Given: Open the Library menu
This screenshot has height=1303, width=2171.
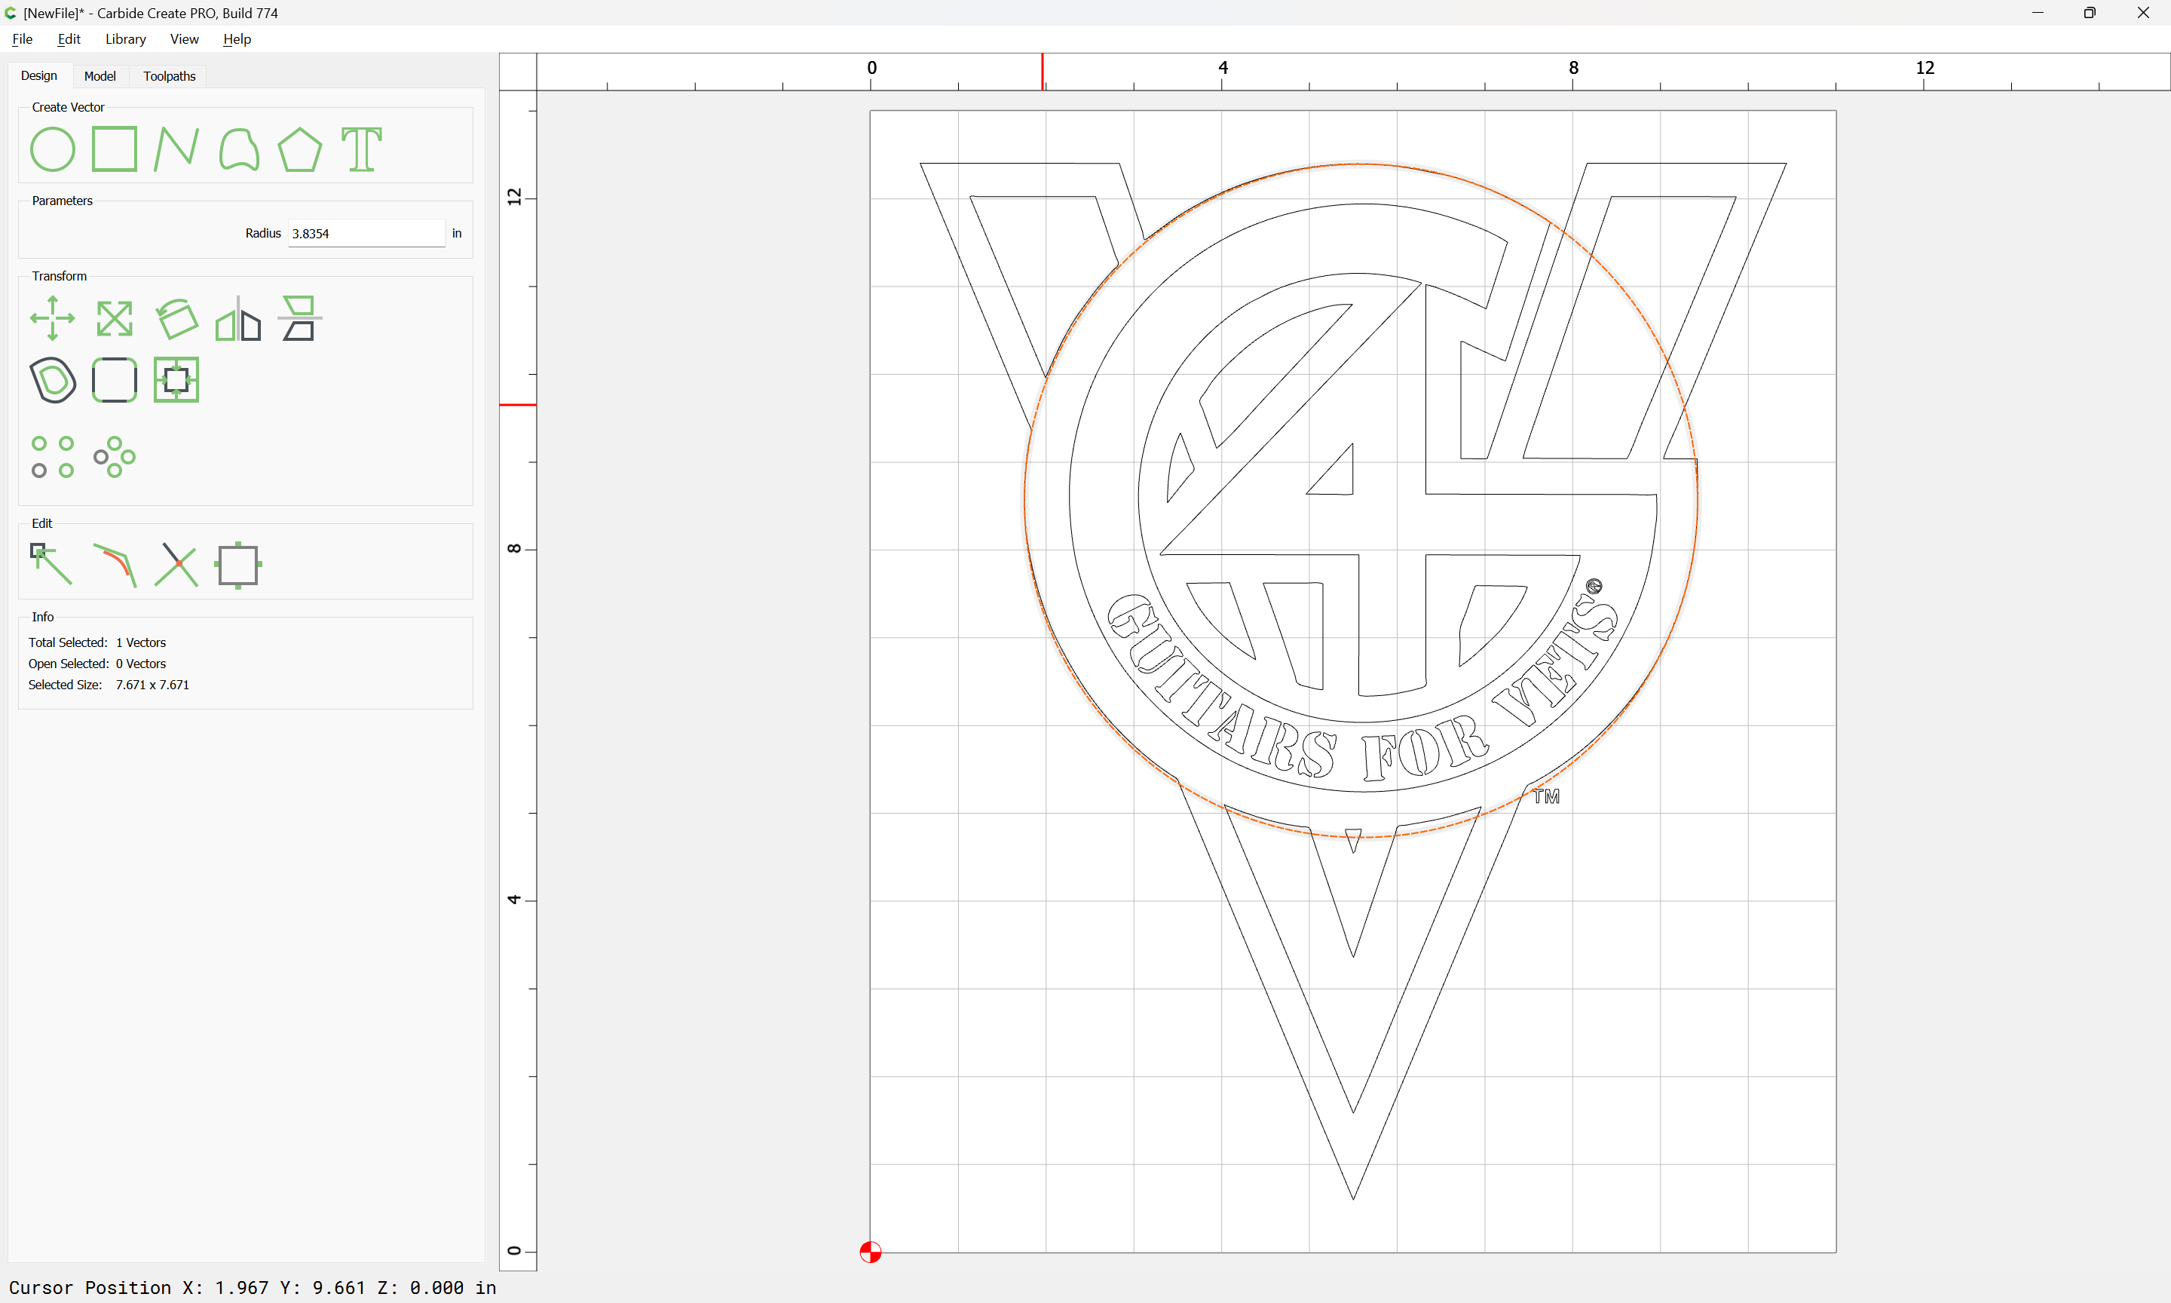Looking at the screenshot, I should 125,38.
